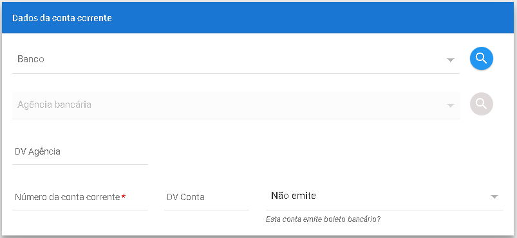This screenshot has width=517, height=238.
Task: Expand the Banco dropdown arrow
Action: (x=451, y=60)
